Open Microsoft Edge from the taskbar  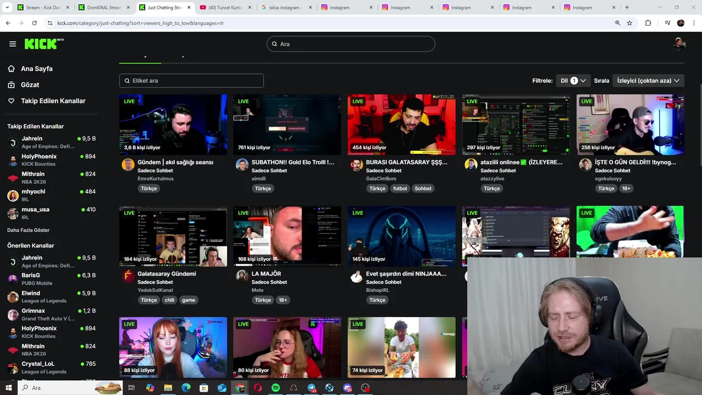click(186, 388)
